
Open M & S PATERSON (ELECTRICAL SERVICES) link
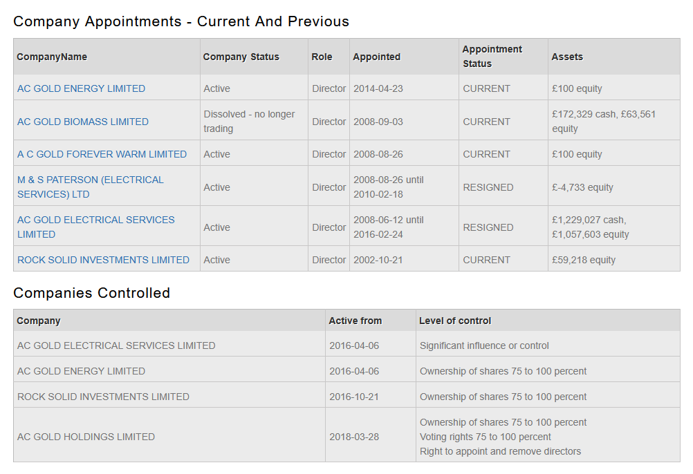[x=90, y=187]
